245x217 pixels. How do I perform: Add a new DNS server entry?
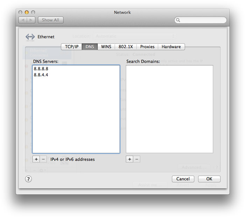click(36, 159)
